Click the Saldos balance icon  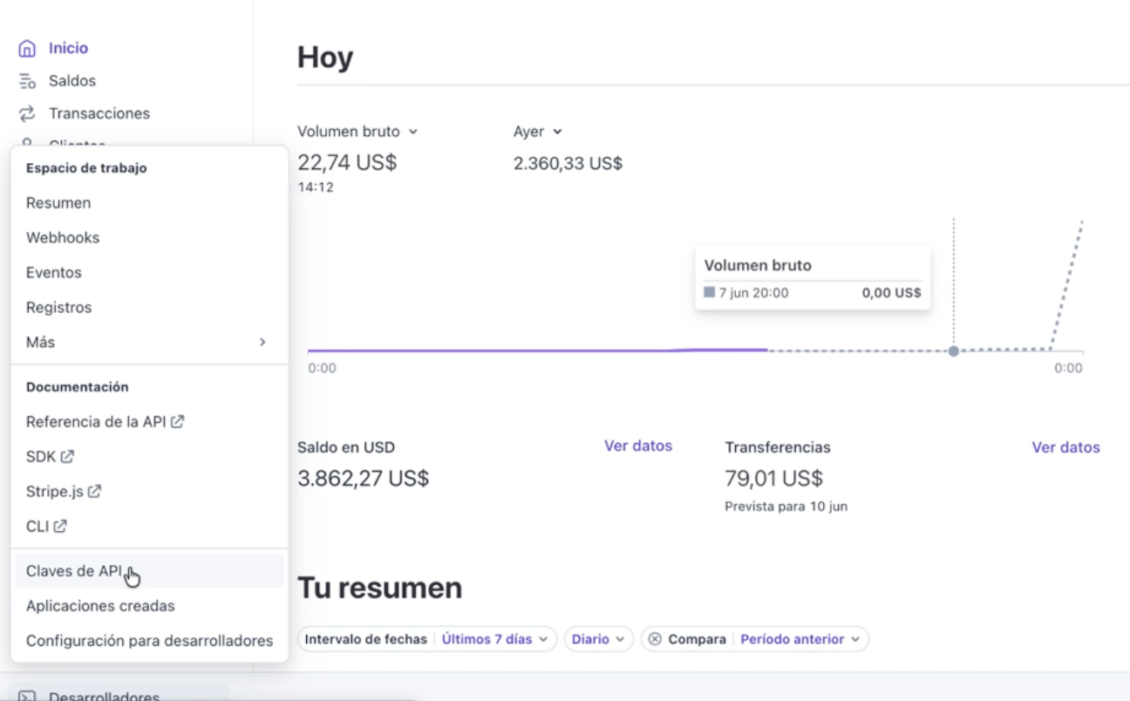click(x=28, y=81)
